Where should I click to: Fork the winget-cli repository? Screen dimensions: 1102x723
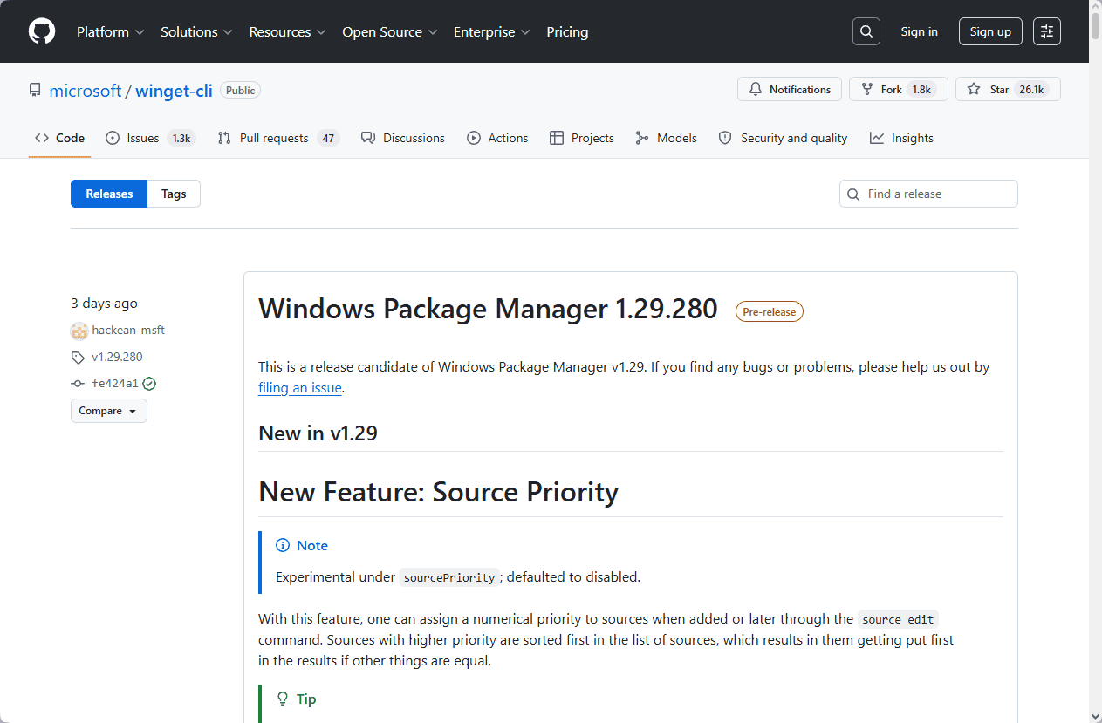point(899,89)
